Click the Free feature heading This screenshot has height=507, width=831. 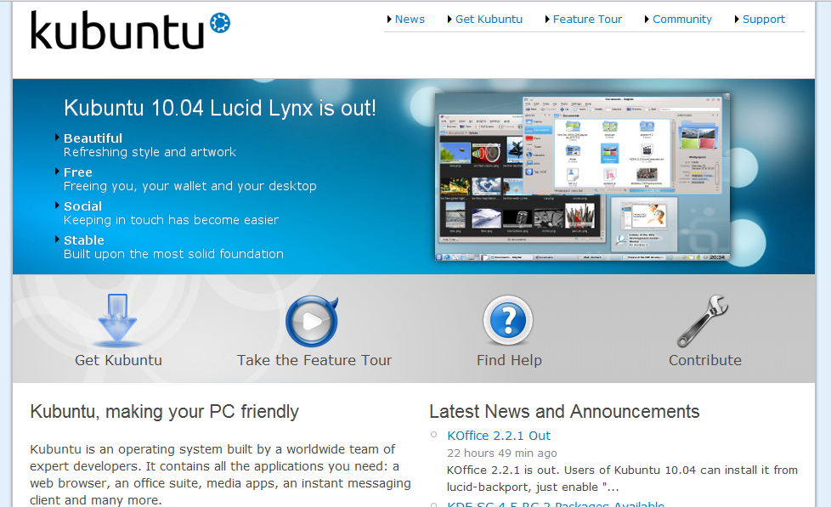pyautogui.click(x=78, y=172)
